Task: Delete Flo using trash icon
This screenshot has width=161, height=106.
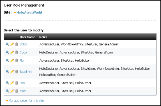Action: [x=17, y=61]
